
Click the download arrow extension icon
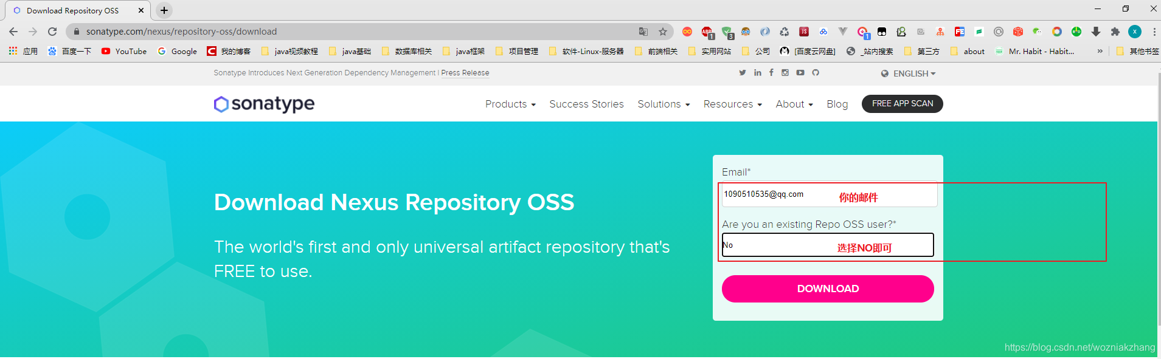click(1096, 32)
